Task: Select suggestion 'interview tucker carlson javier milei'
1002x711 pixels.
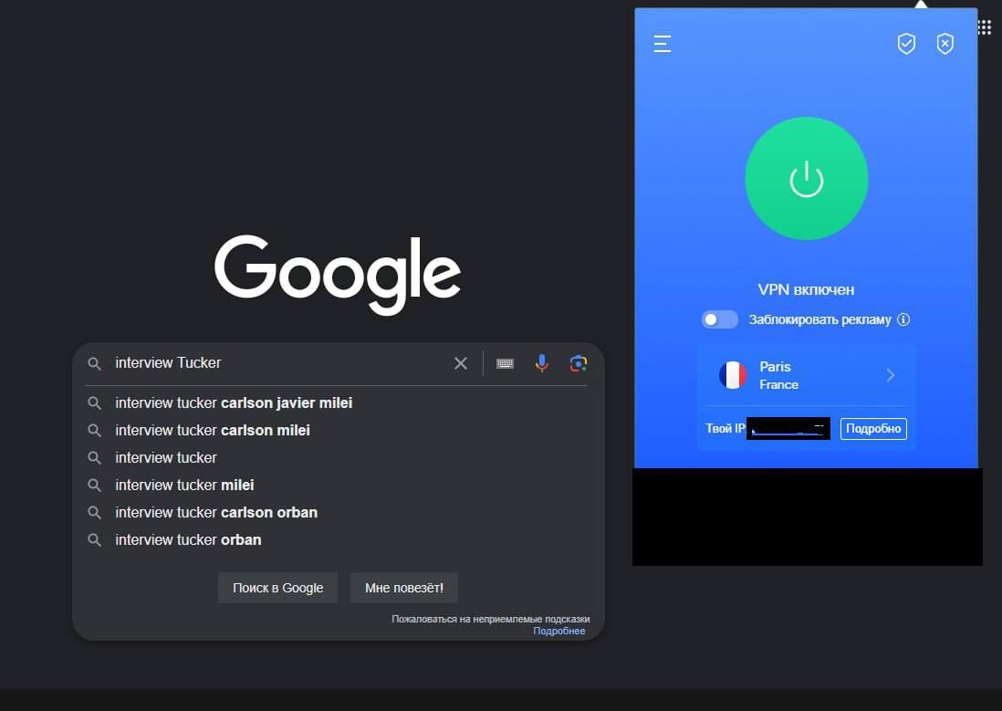Action: [234, 403]
